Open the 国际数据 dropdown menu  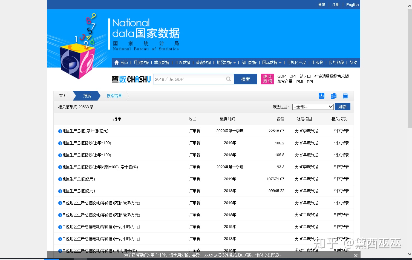[x=272, y=62]
